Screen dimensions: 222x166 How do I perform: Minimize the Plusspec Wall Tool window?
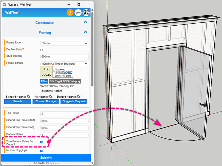[69, 5]
